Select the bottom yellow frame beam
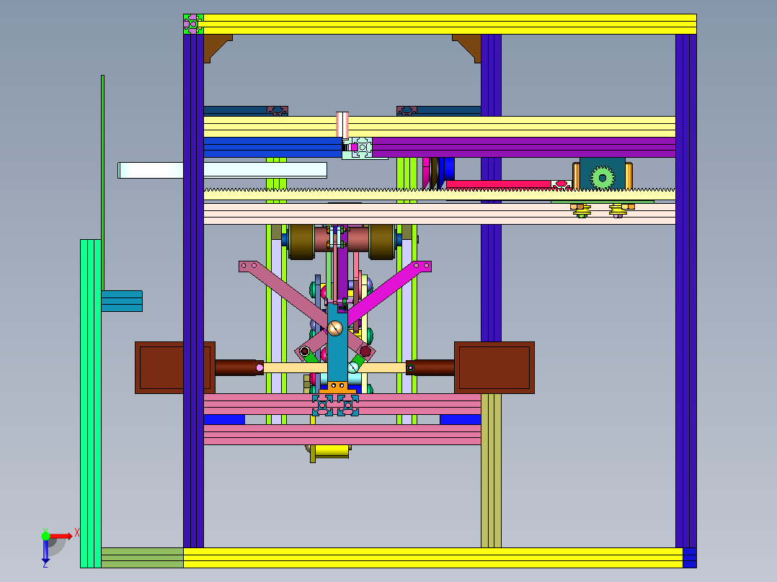This screenshot has height=582, width=777. point(433,558)
